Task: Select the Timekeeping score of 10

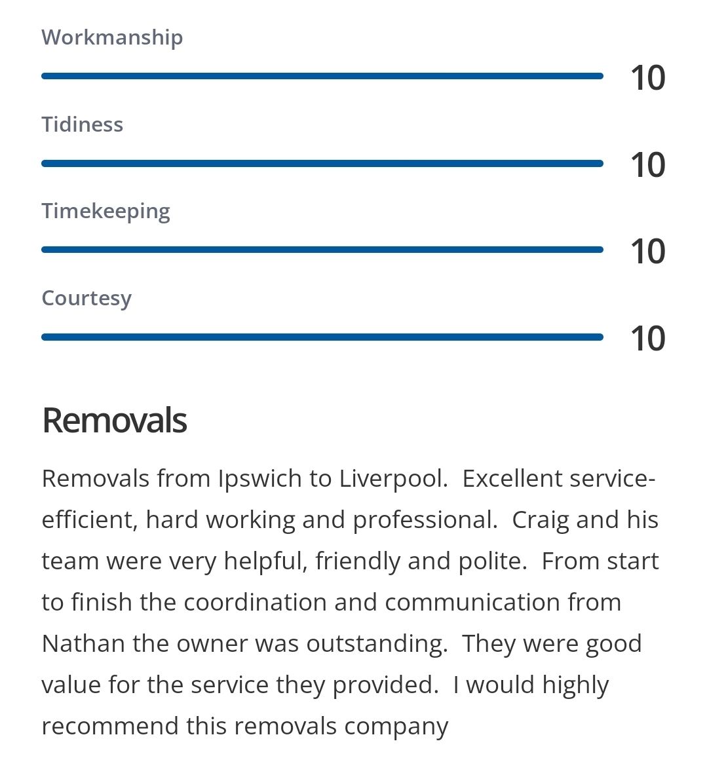Action: pos(647,252)
